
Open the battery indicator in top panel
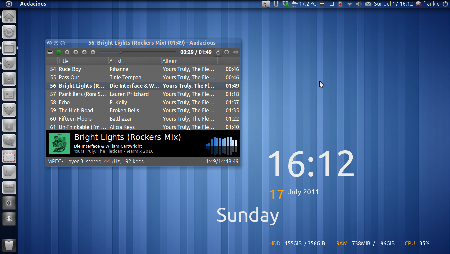pos(340,4)
